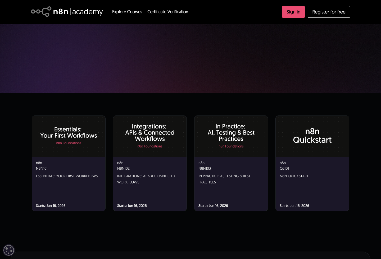Click start date on N8N102 card
381x259 pixels.
132,206
